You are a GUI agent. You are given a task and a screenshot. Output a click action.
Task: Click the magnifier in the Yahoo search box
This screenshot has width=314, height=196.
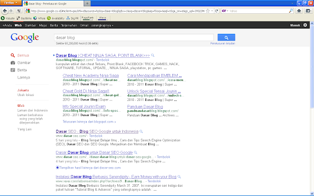291,11
